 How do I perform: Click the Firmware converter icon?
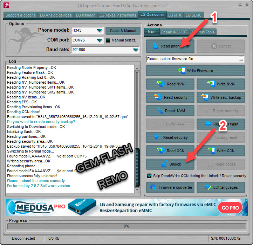pos(153,187)
